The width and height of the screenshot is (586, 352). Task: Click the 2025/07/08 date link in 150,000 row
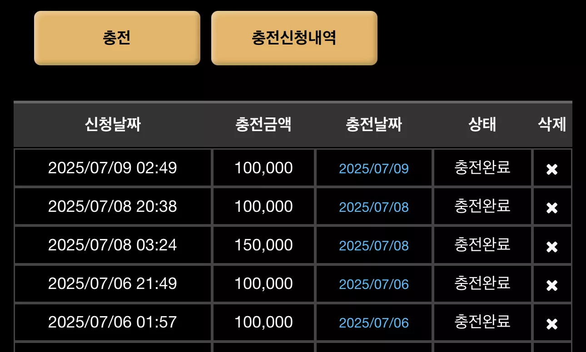point(374,246)
